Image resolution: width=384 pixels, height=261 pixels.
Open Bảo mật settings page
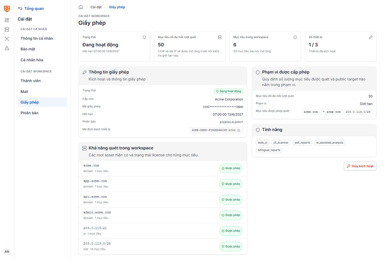42,49
